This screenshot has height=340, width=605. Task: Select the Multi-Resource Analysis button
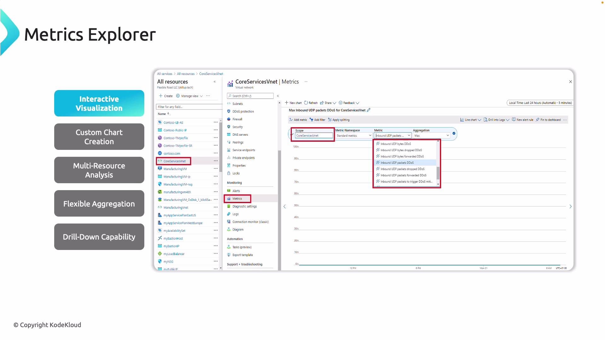coord(99,170)
